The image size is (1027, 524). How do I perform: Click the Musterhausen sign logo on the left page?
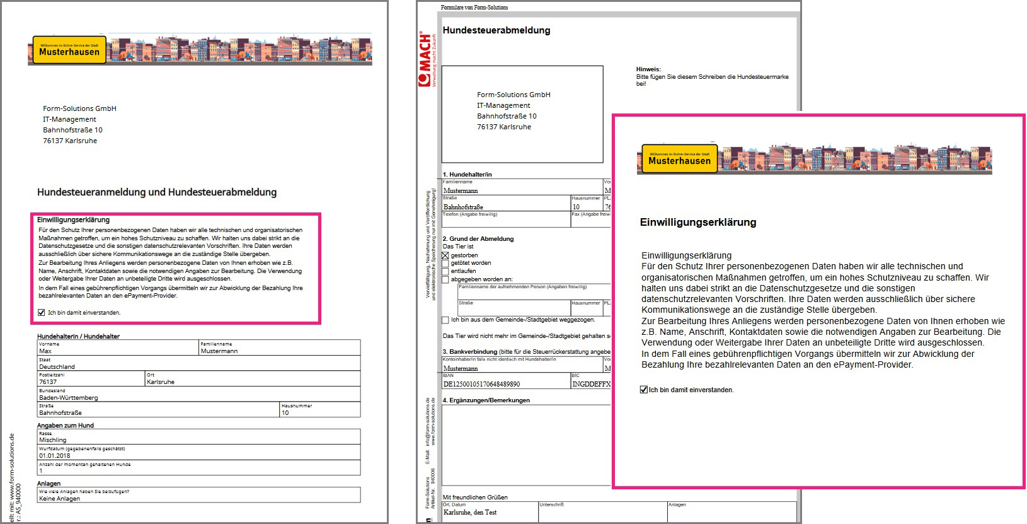tap(69, 50)
